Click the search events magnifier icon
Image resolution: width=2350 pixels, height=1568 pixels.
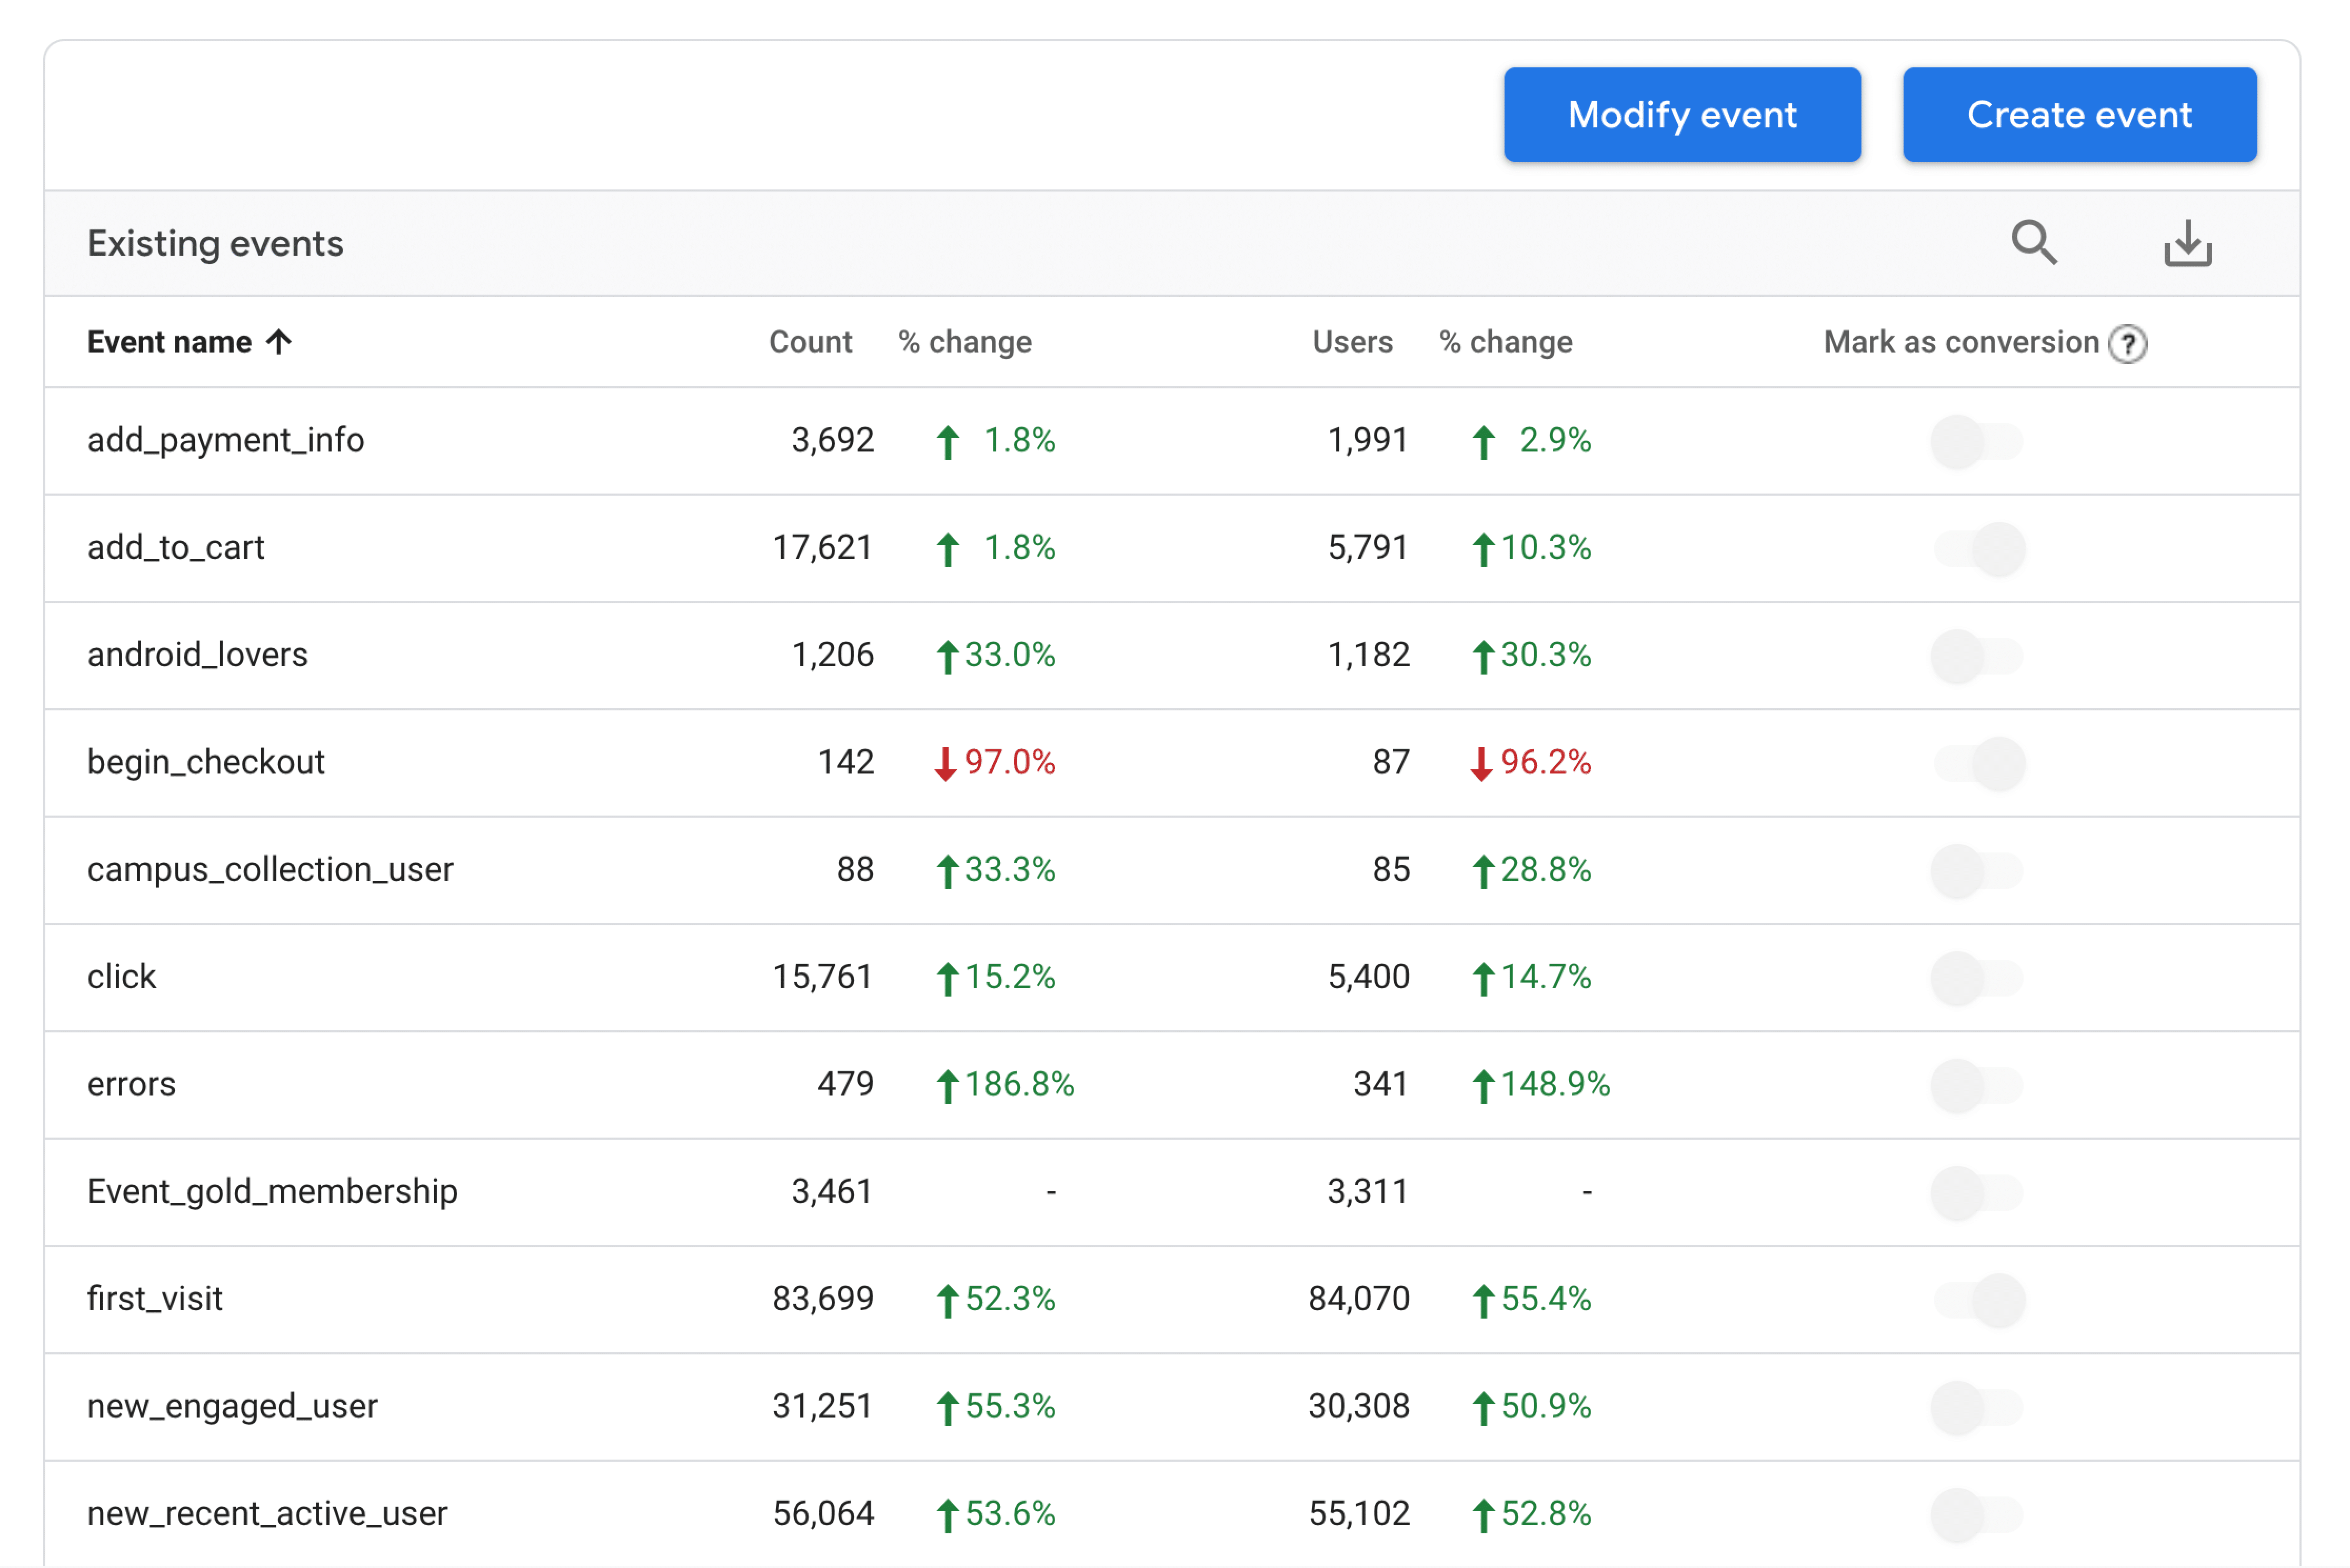pyautogui.click(x=2033, y=243)
